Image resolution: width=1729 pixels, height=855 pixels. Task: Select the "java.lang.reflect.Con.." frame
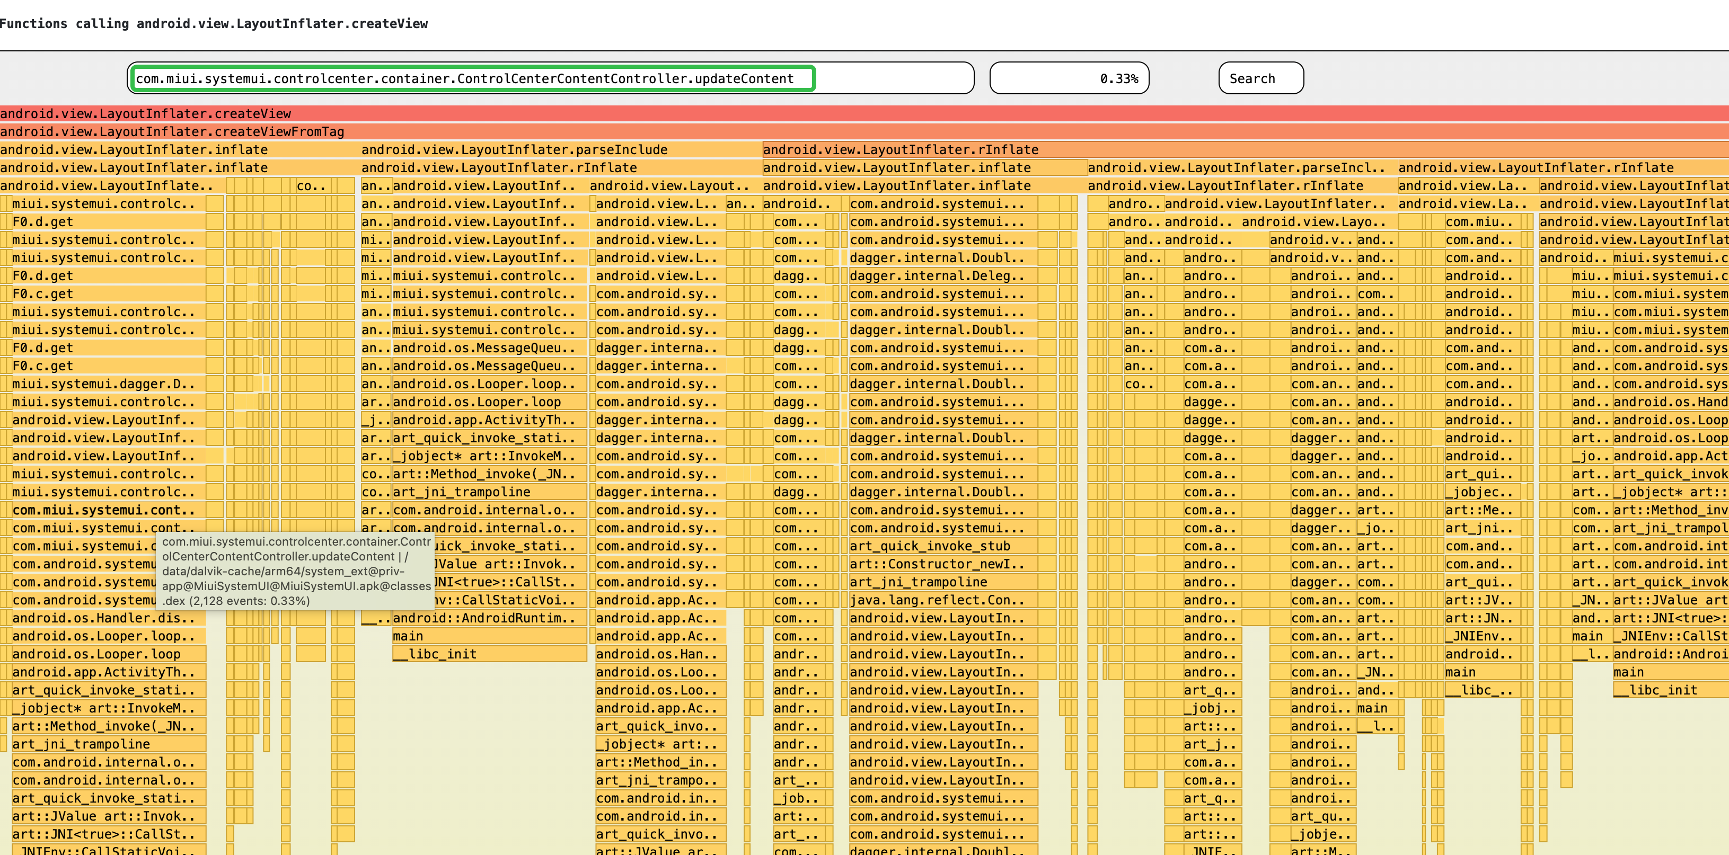(x=943, y=600)
